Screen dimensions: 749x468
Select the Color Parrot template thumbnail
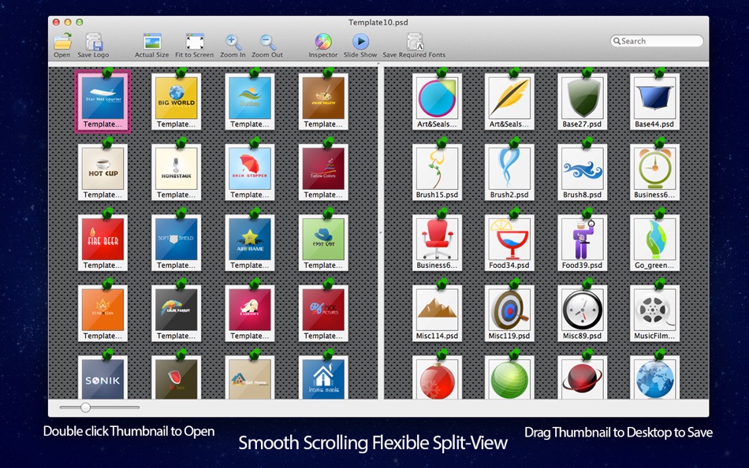pos(177,313)
